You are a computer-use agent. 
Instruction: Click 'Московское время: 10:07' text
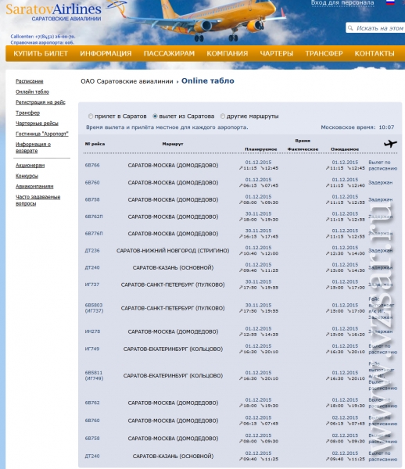point(357,127)
